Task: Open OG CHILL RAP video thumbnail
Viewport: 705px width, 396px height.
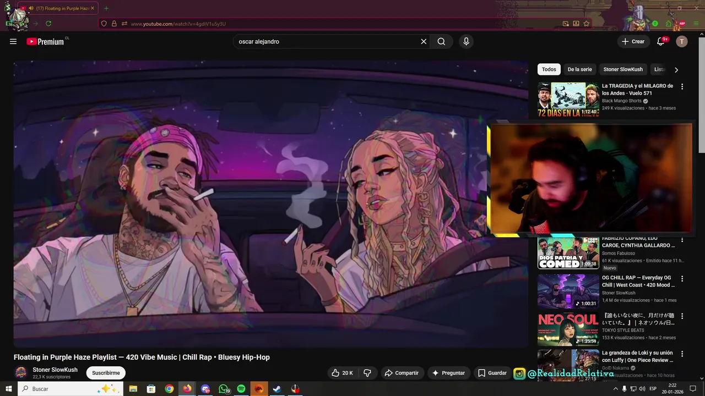Action: pos(568,291)
